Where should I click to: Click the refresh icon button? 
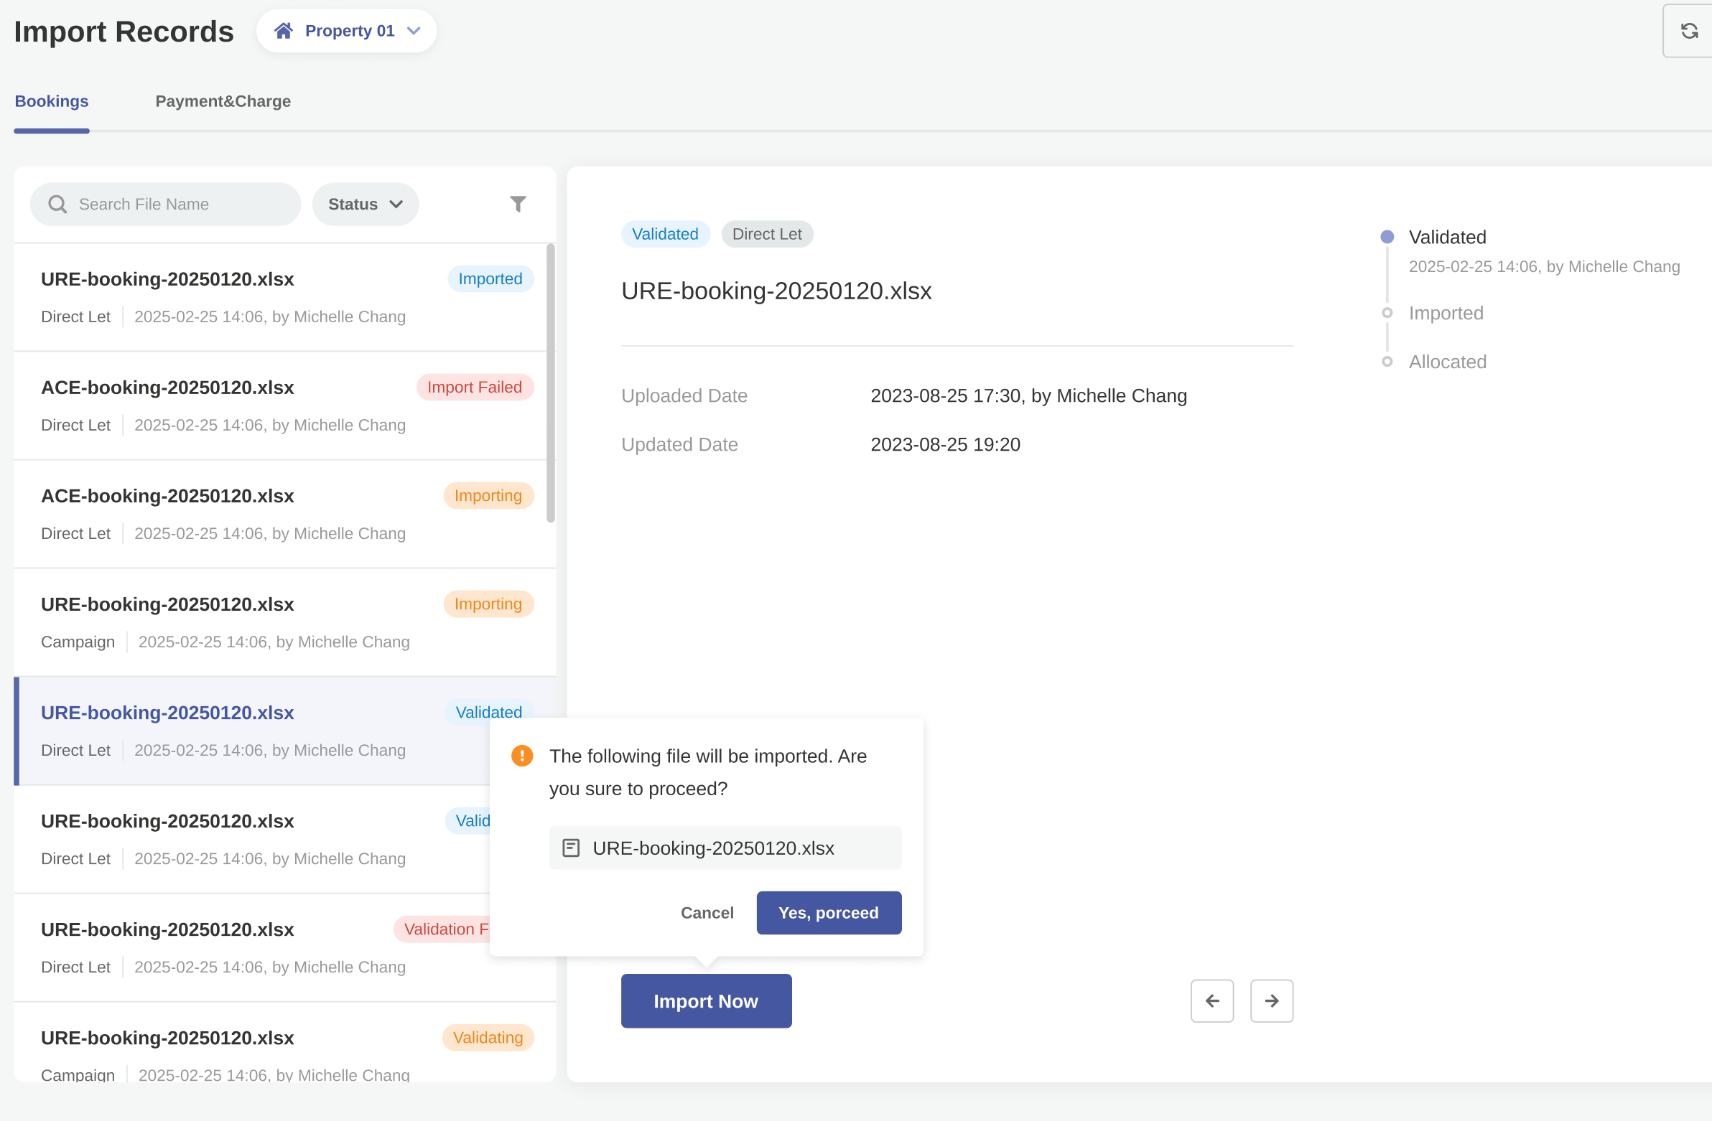coord(1689,31)
